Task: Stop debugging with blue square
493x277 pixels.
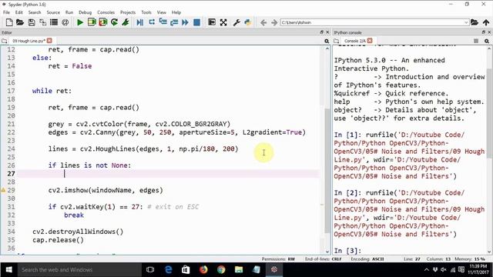Action: 197,22
